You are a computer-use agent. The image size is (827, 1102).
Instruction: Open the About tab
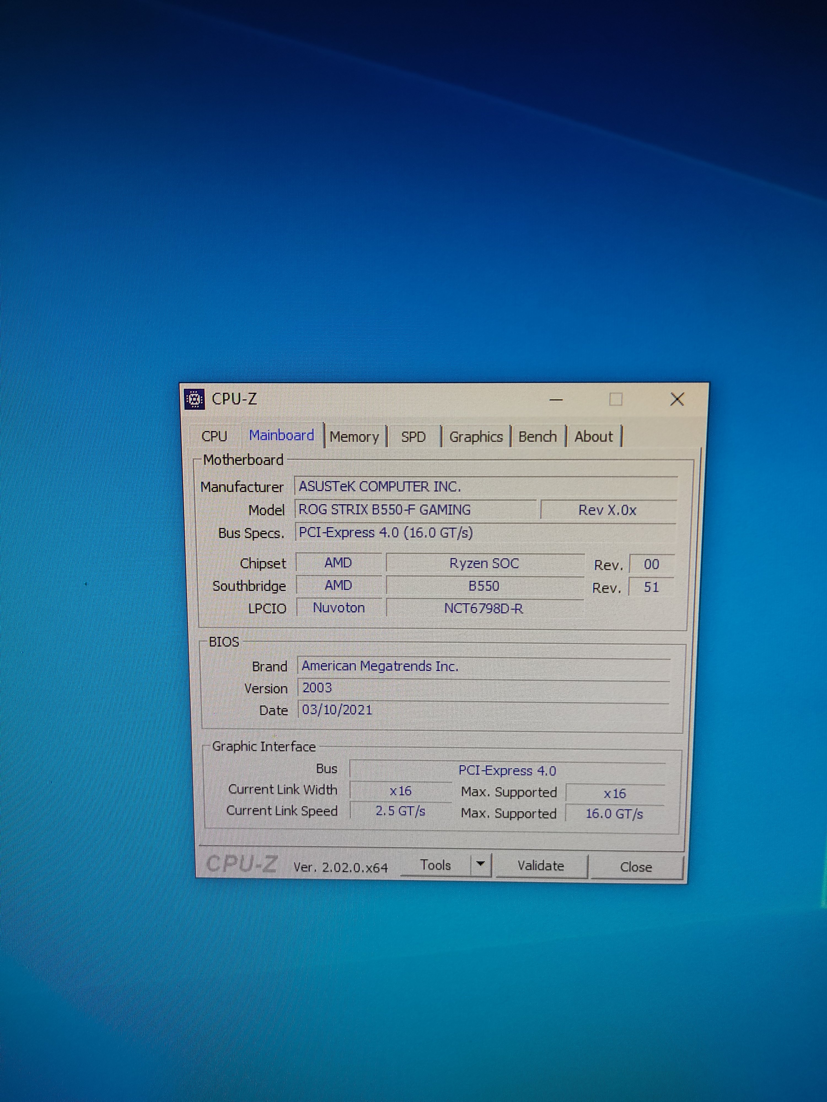pyautogui.click(x=593, y=437)
